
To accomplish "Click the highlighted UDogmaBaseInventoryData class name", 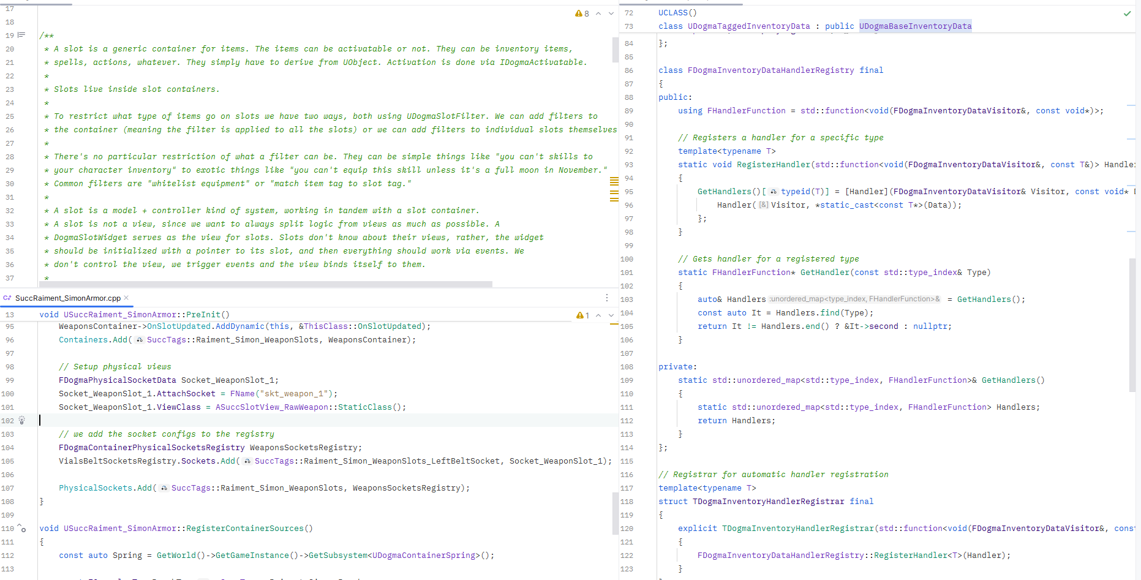I will tap(915, 26).
